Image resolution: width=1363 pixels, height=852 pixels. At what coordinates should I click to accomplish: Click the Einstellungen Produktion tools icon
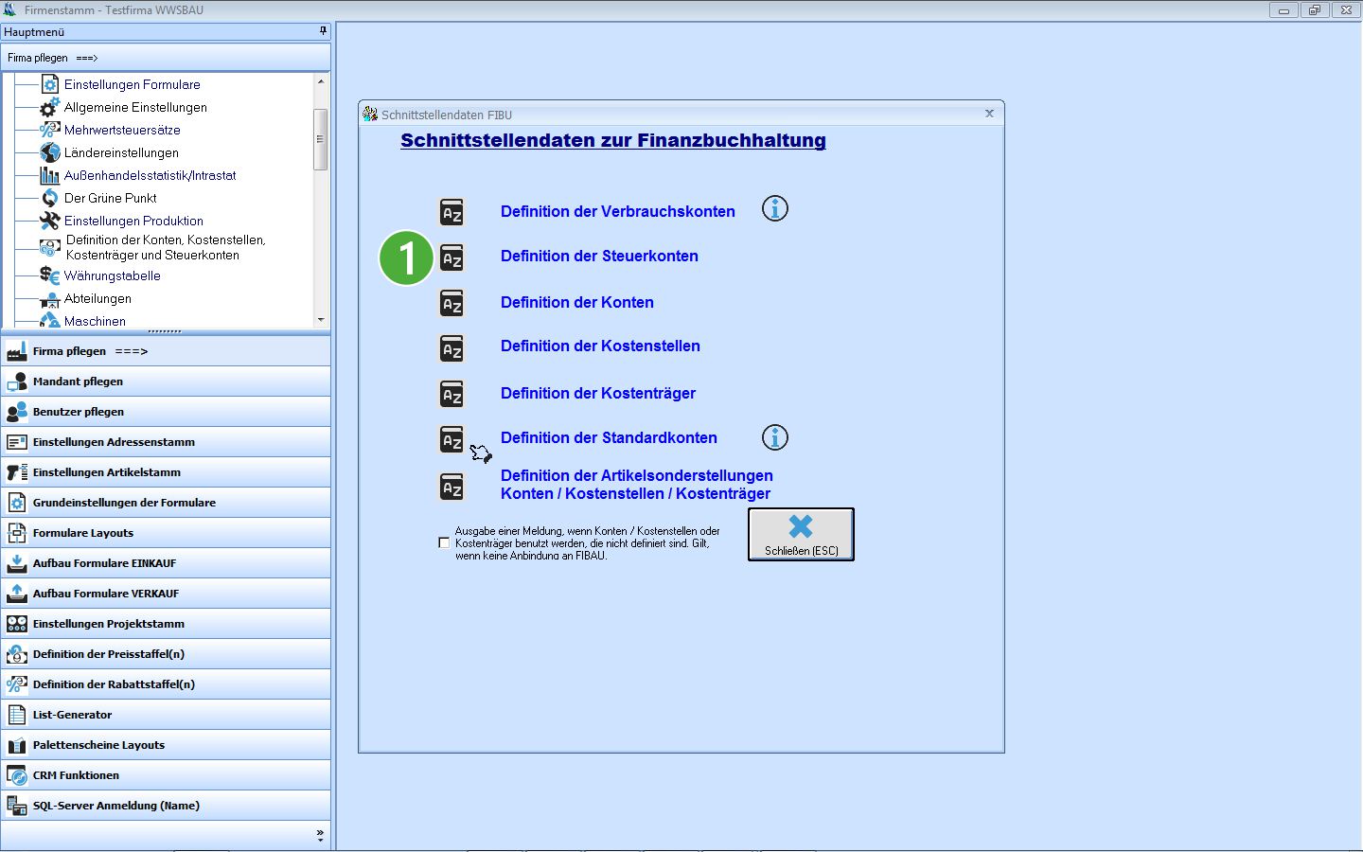coord(50,221)
